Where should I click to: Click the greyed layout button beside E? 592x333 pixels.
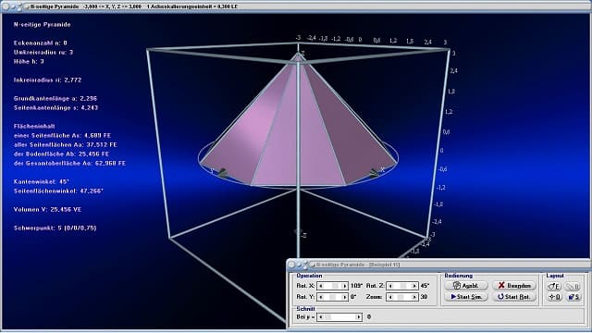pyautogui.click(x=573, y=286)
